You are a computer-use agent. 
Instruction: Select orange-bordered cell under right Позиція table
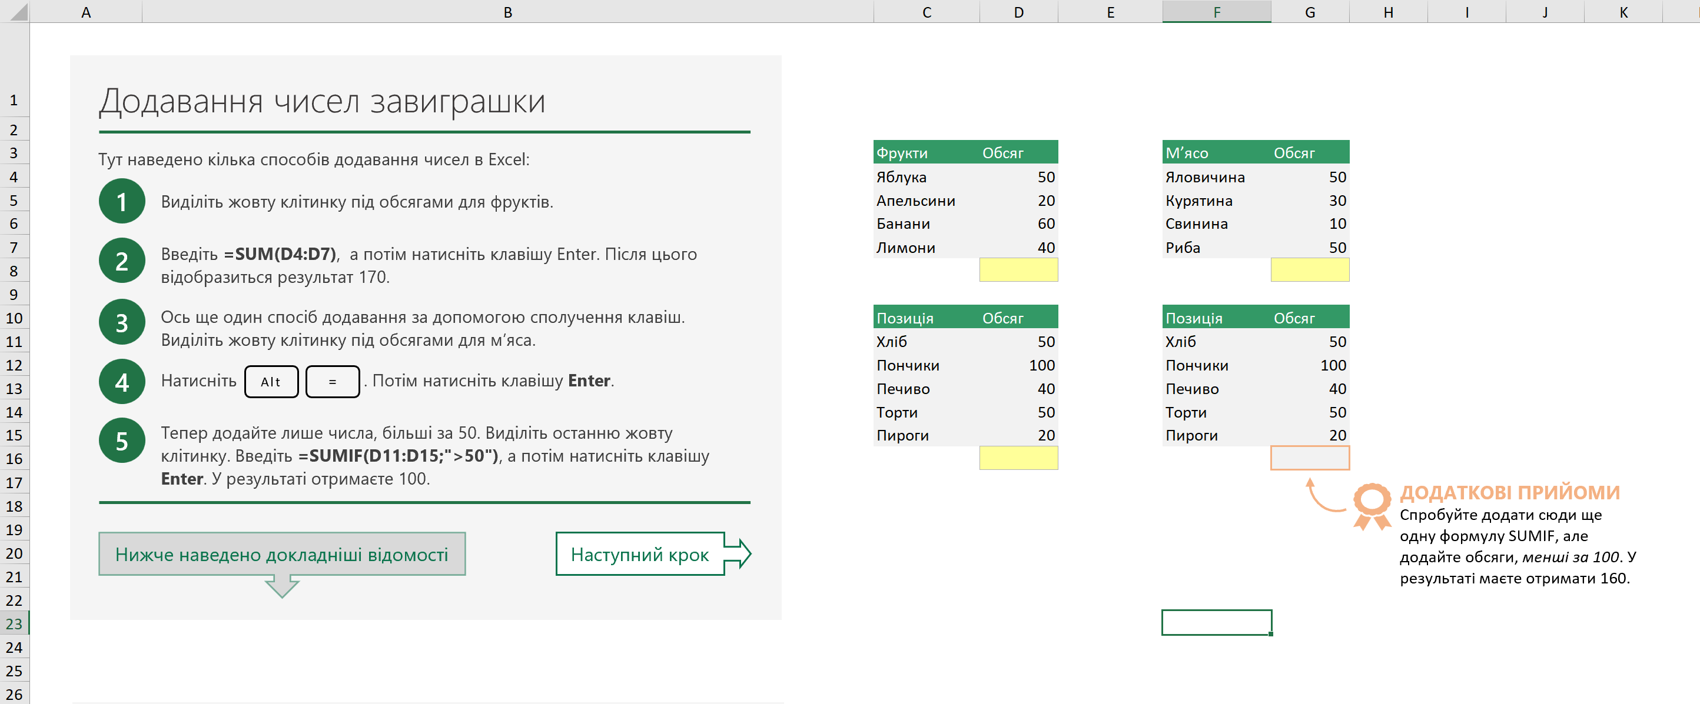pos(1309,458)
